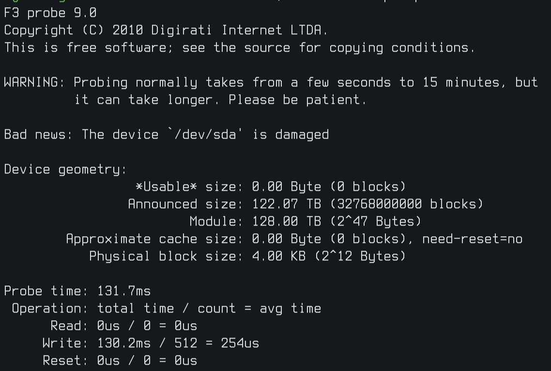Click the word "WARNING:" in the output
The width and height of the screenshot is (551, 371).
34,83
